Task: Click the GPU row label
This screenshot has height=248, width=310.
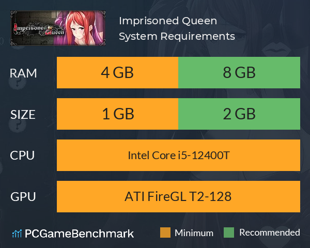Action: (x=23, y=197)
